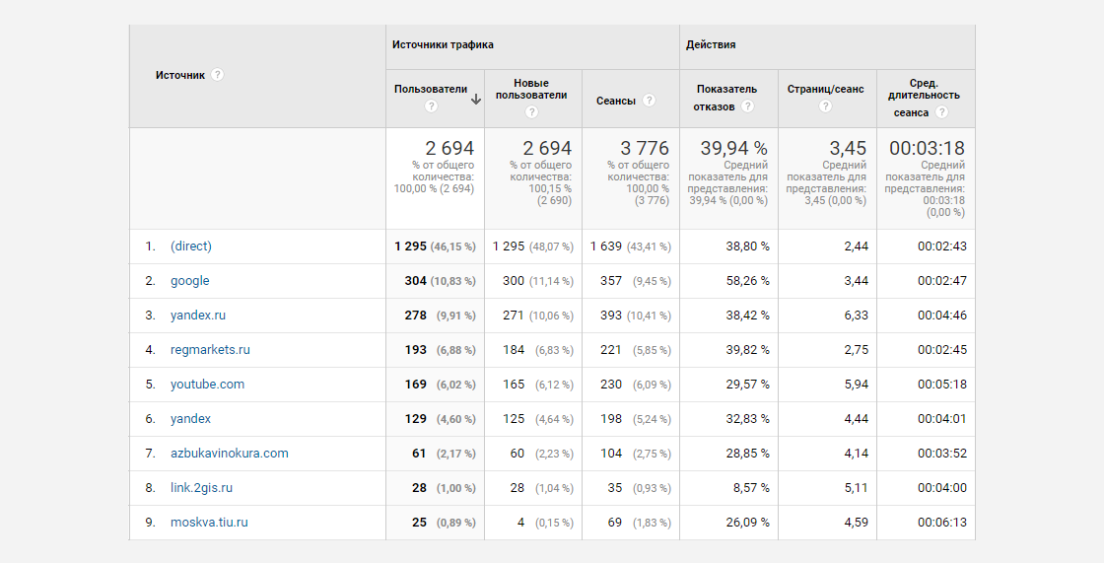Click help icon under Новые пользователи header
The height and width of the screenshot is (563, 1104).
click(x=531, y=112)
